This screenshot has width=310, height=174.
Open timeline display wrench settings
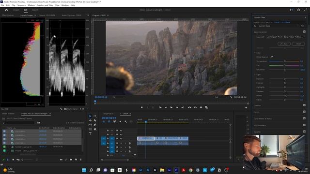click(x=126, y=121)
